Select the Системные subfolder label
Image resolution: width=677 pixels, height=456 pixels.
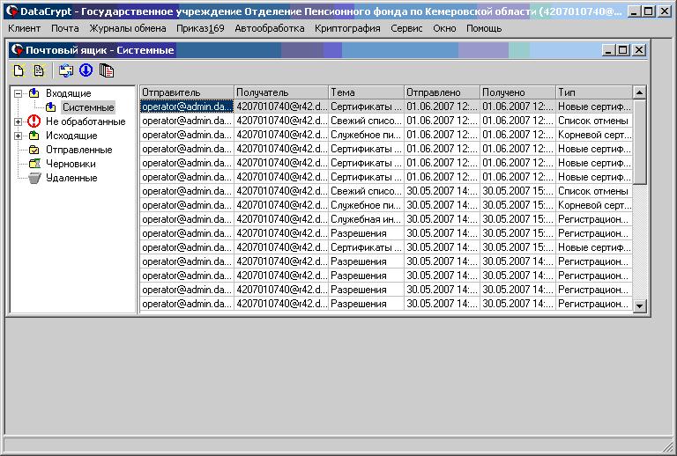pyautogui.click(x=88, y=107)
